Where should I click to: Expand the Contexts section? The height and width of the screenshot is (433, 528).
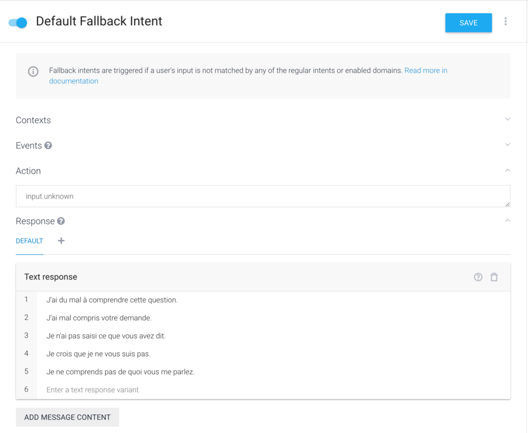click(507, 119)
